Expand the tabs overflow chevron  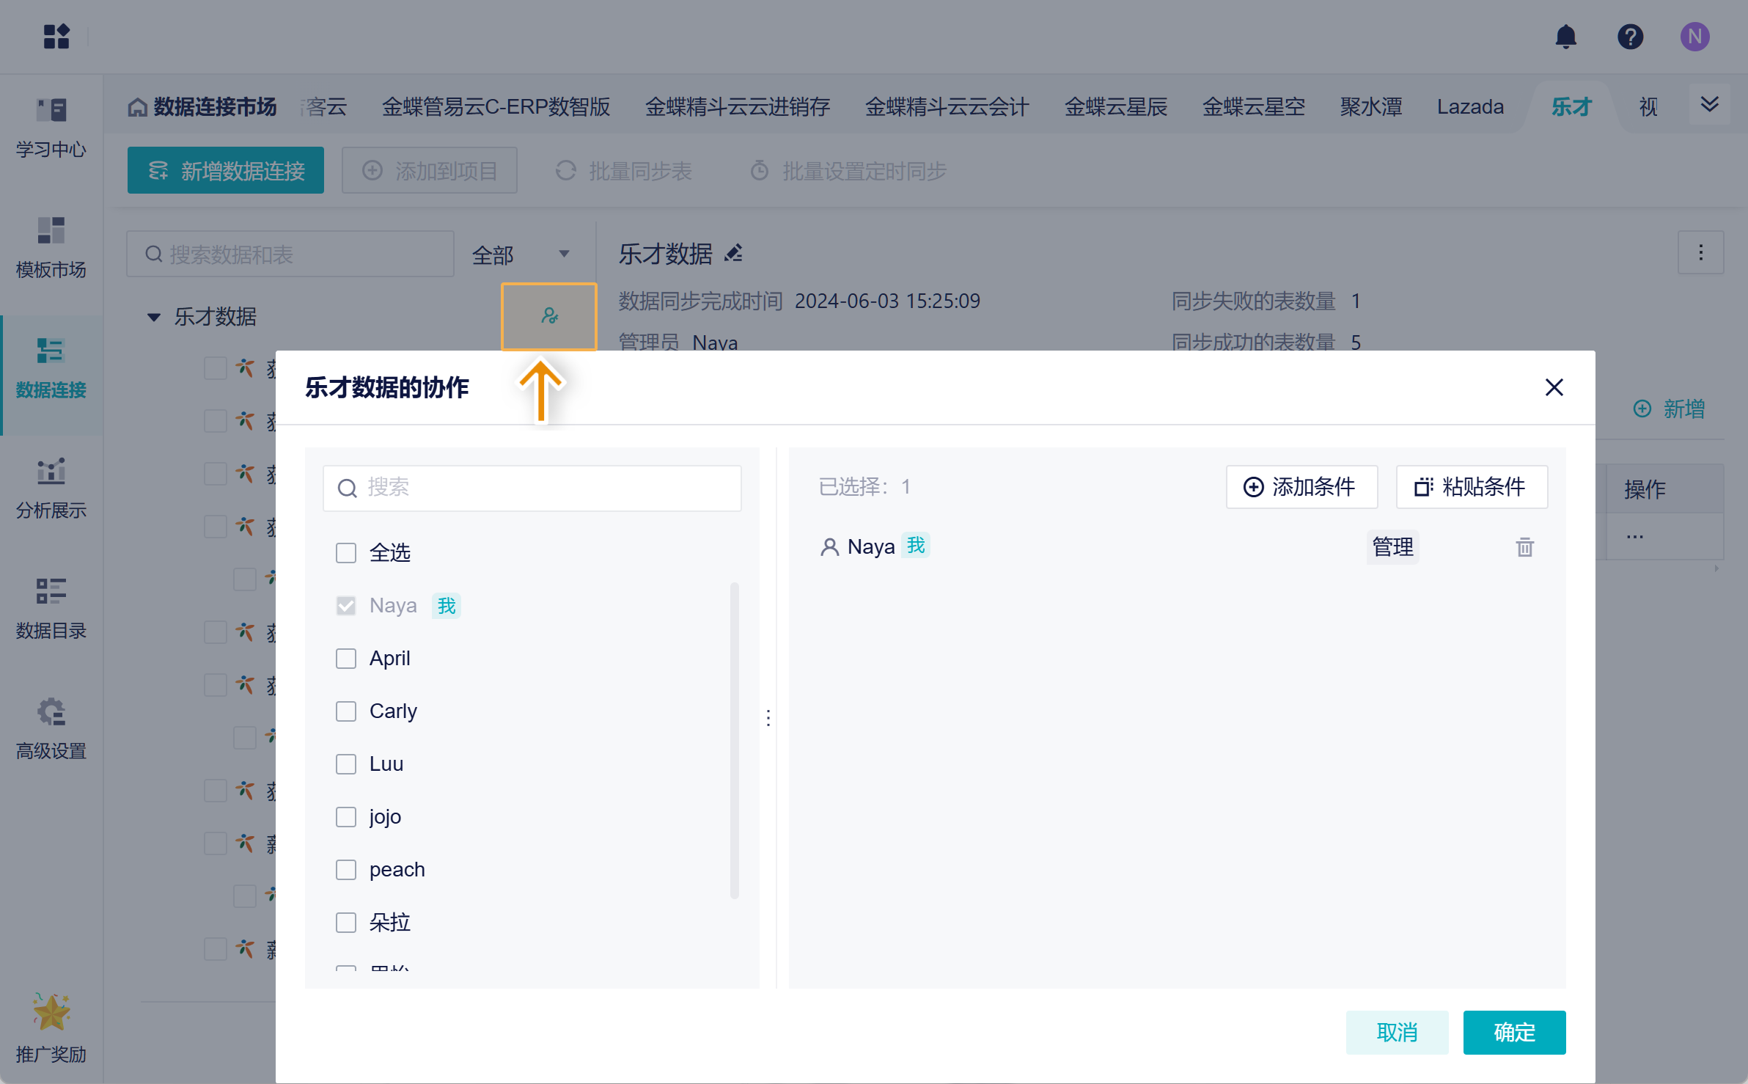point(1709,105)
